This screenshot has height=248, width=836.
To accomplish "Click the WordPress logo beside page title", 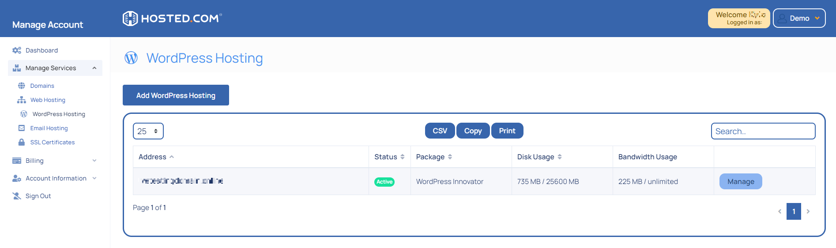I will [131, 58].
